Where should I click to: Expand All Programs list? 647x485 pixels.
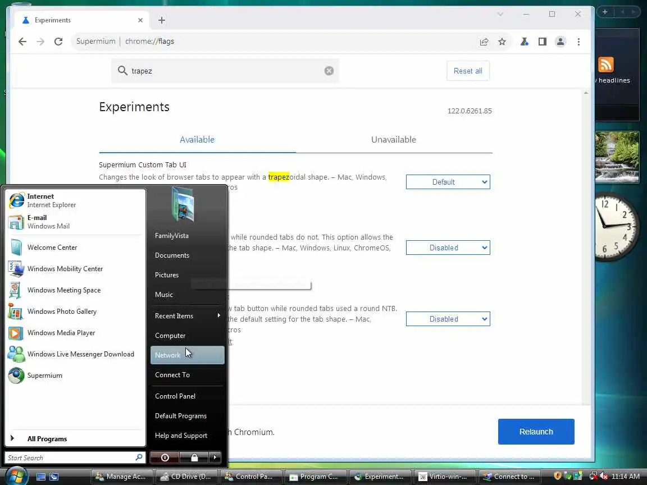(75, 439)
